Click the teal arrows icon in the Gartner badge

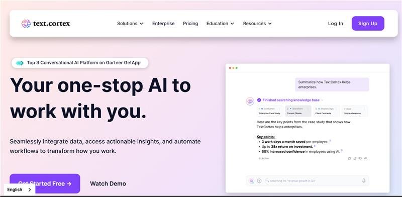click(x=20, y=63)
